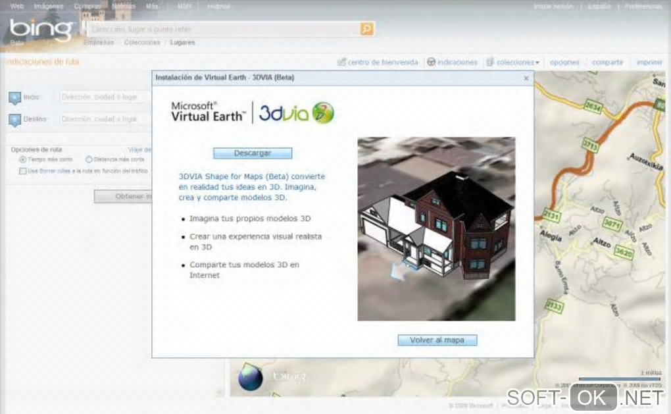Click the centro de bienvenida link text
Screen dimensions: 671x414
point(383,63)
